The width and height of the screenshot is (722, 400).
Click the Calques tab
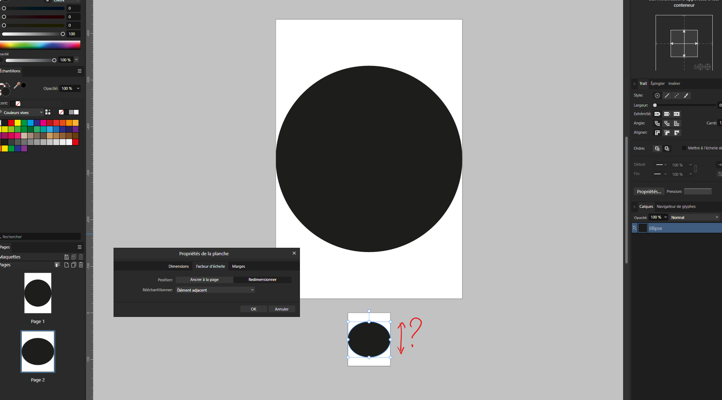click(646, 206)
